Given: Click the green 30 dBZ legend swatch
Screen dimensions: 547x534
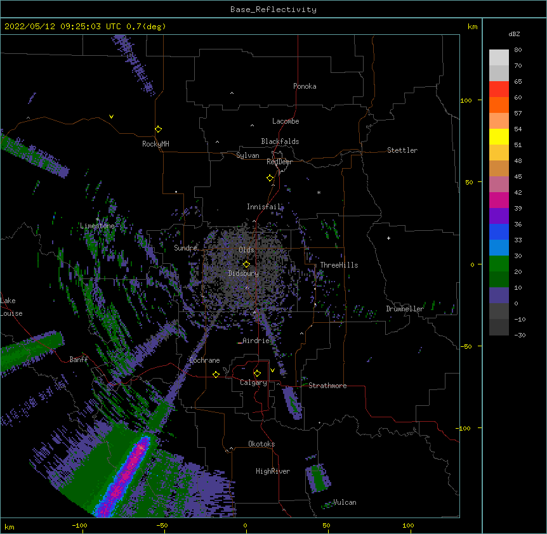Looking at the screenshot, I should (x=499, y=264).
